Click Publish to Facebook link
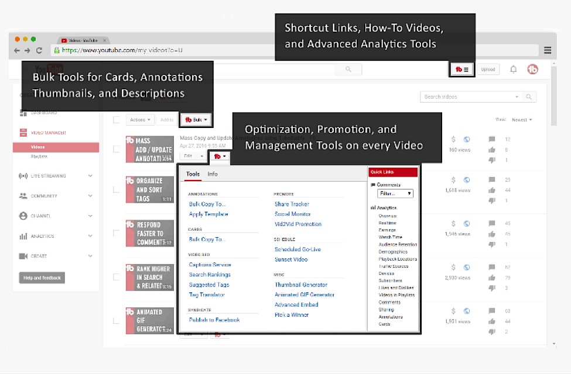Image resolution: width=571 pixels, height=374 pixels. pyautogui.click(x=214, y=320)
